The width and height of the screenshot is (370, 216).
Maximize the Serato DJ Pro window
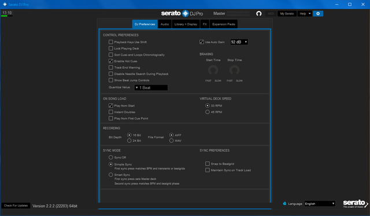point(350,4)
